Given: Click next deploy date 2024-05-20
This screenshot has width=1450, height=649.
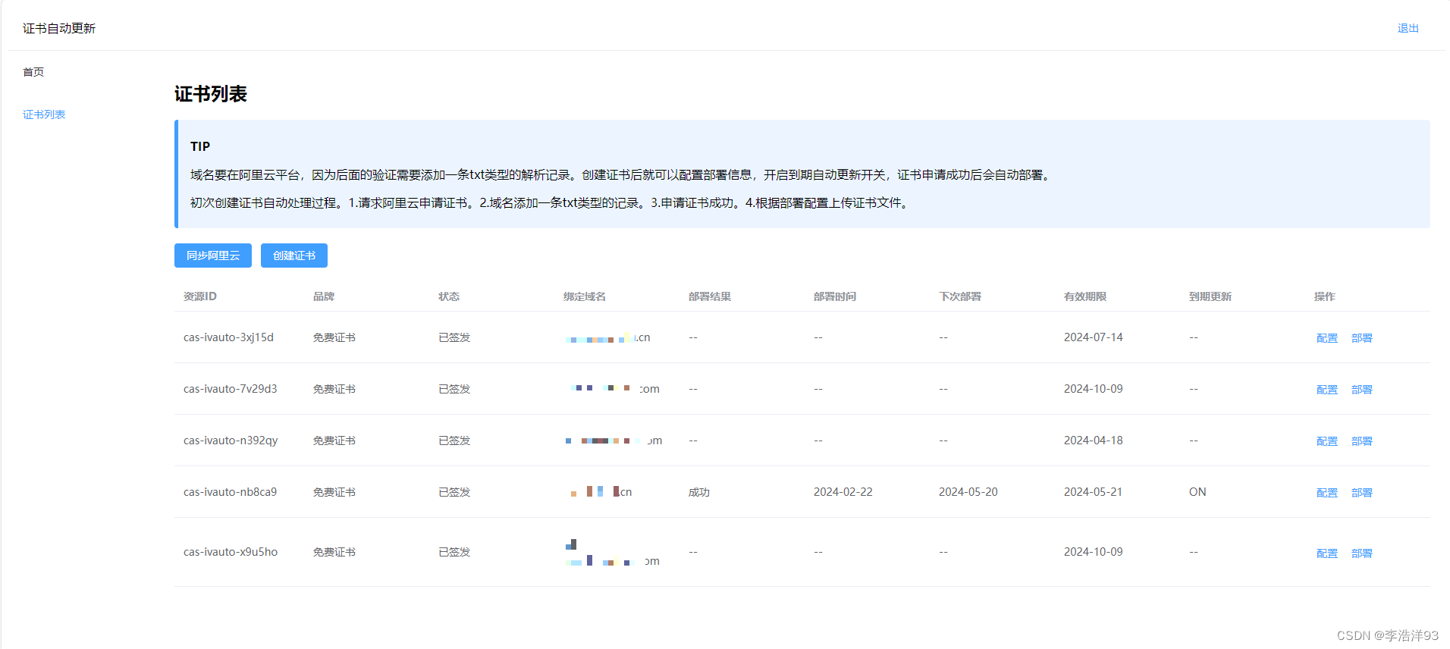Looking at the screenshot, I should tap(968, 492).
